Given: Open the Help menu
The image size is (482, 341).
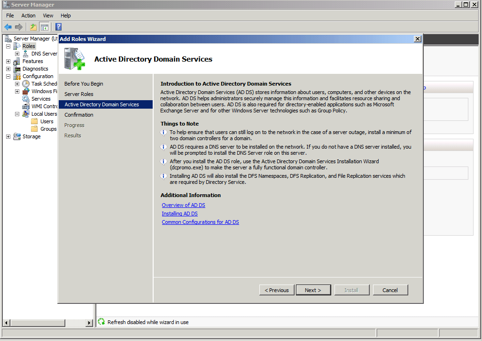Looking at the screenshot, I should 65,16.
